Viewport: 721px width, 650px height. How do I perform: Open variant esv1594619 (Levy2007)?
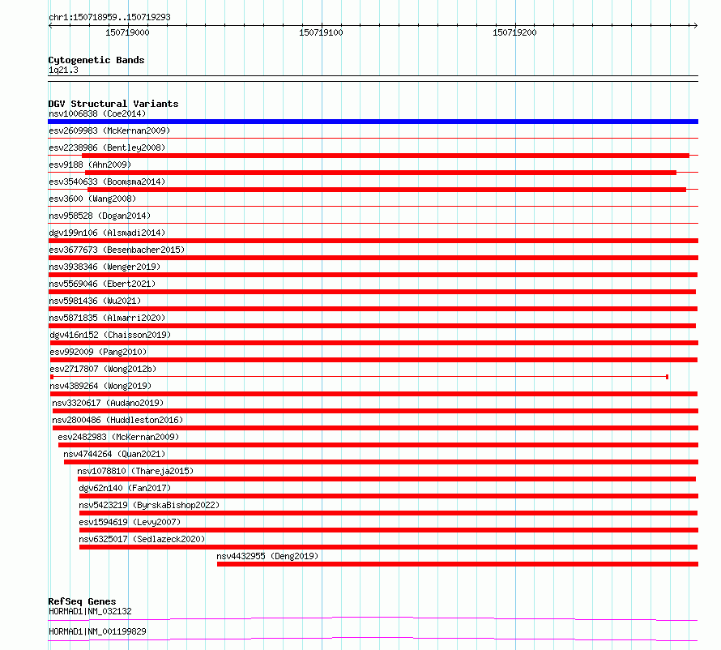(x=130, y=522)
